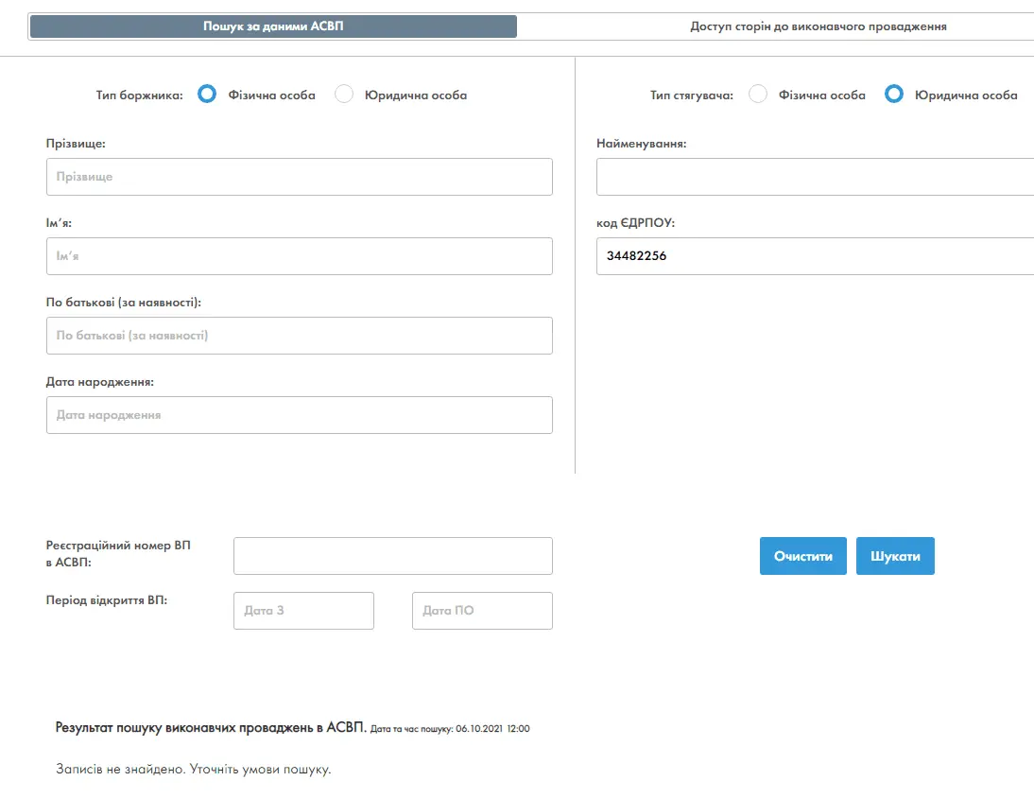The image size is (1034, 798).
Task: Select 'Фізична особа' as debtor type
Action: 208,95
